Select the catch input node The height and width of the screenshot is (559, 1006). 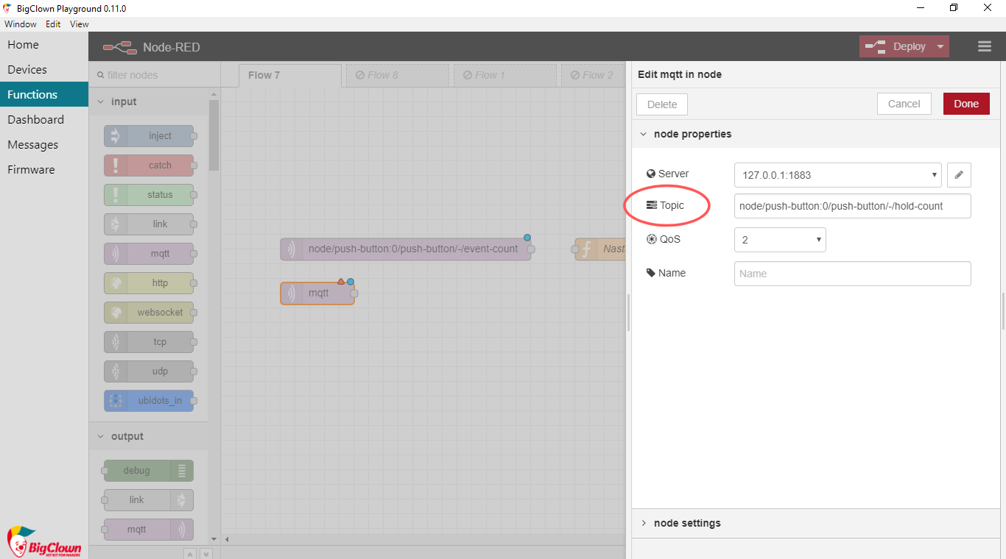[149, 165]
